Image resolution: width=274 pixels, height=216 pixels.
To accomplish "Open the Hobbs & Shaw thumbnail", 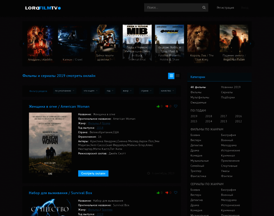I will [x=169, y=44].
